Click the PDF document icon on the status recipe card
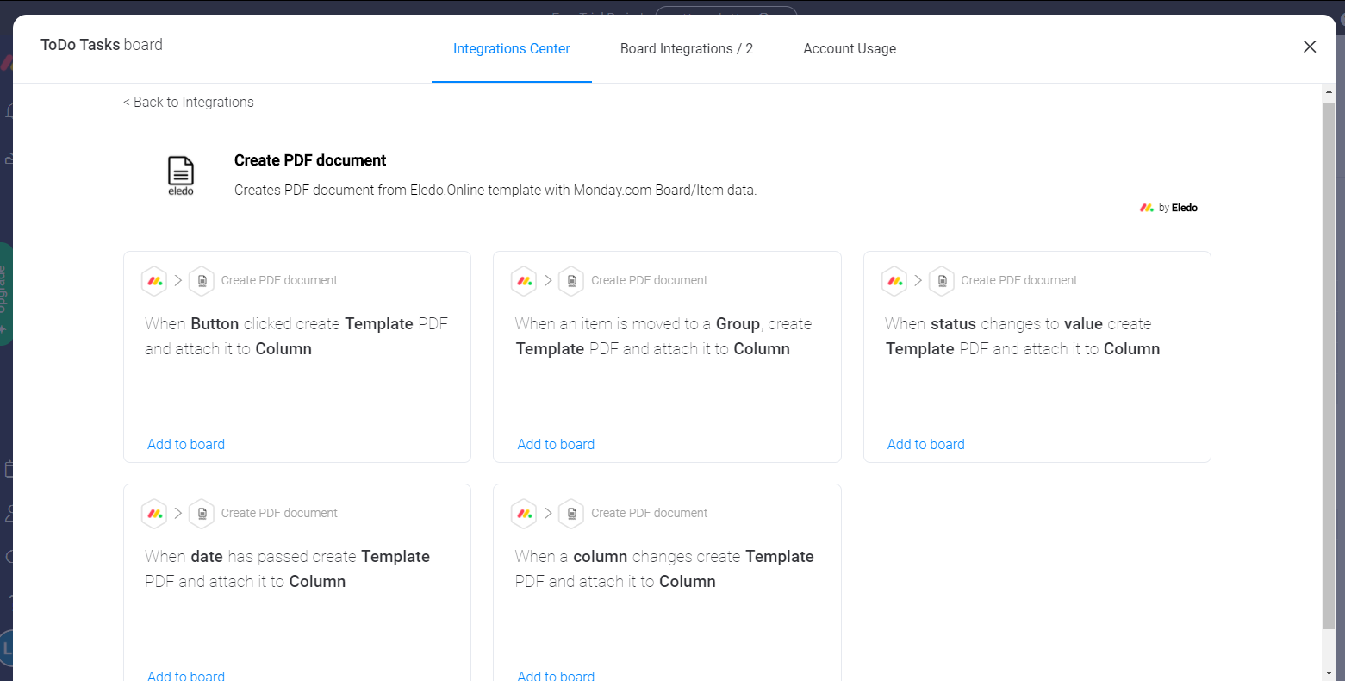1345x681 pixels. (x=941, y=280)
